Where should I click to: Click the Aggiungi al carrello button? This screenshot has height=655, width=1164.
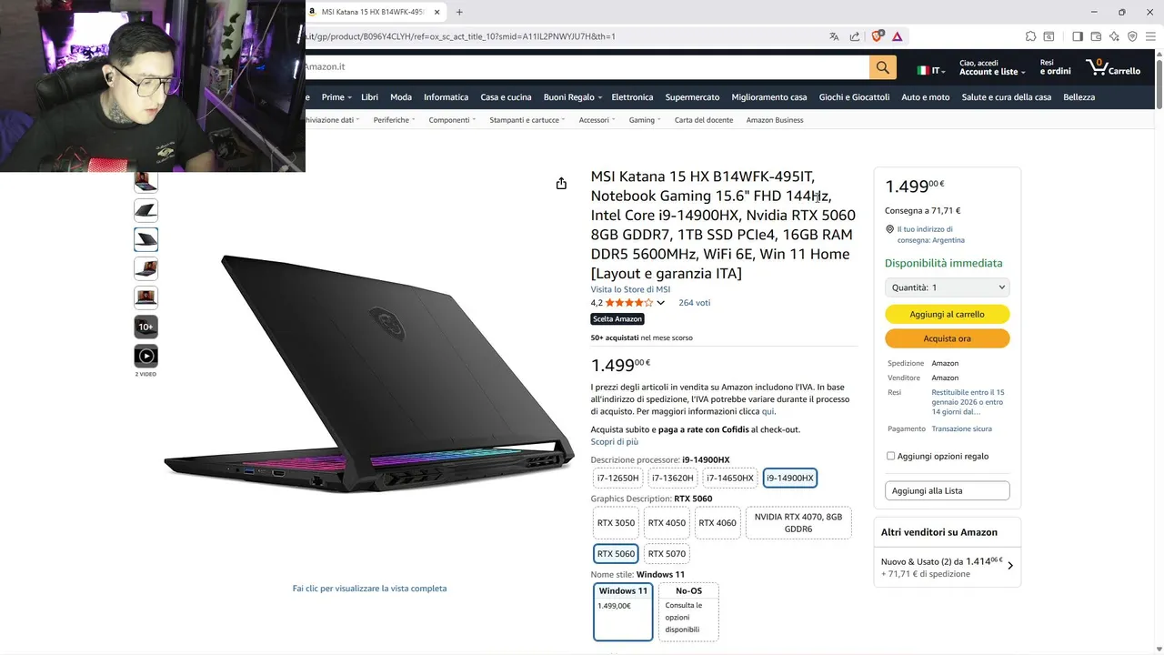[947, 314]
